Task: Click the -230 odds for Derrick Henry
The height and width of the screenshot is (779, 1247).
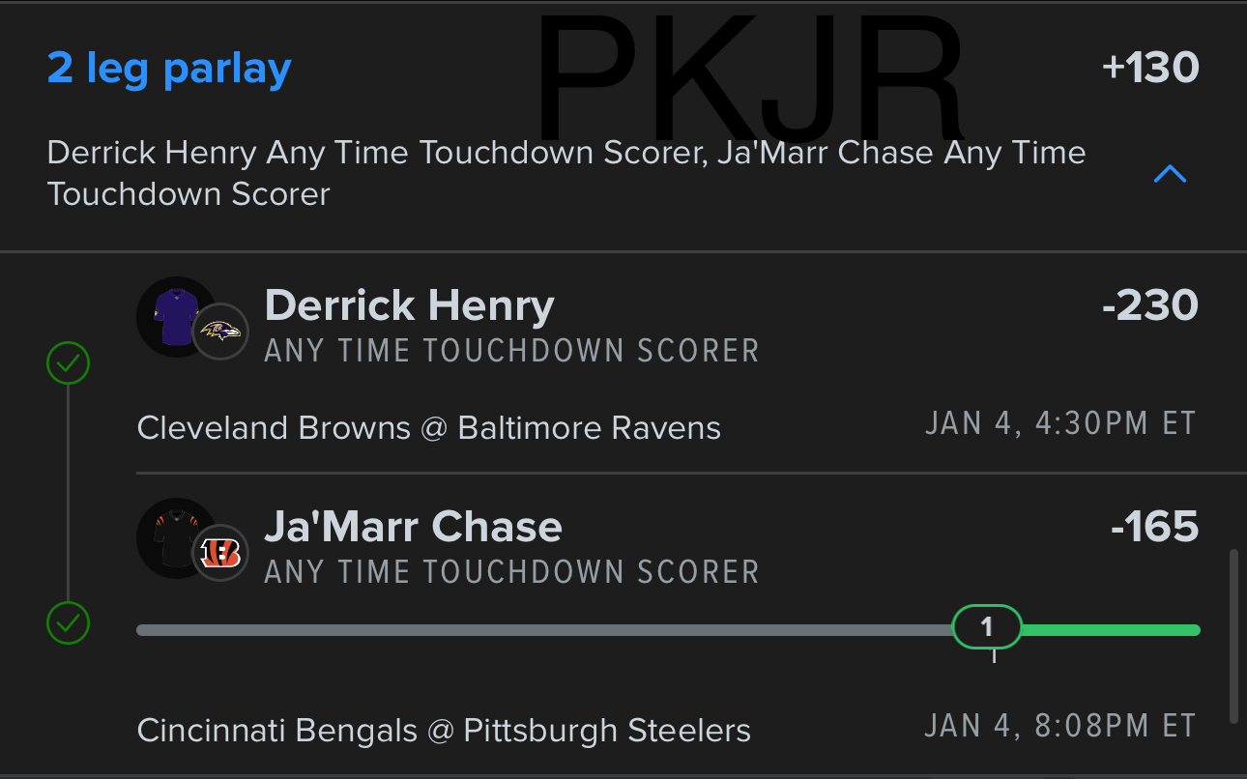Action: click(1149, 305)
